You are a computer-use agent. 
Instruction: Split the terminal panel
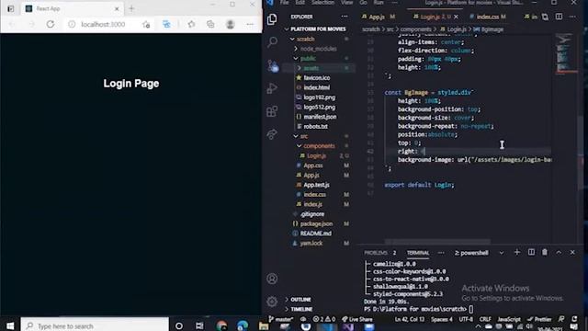pos(531,252)
